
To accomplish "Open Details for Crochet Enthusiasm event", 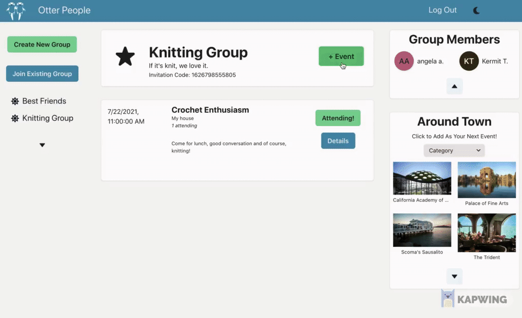I will (338, 141).
